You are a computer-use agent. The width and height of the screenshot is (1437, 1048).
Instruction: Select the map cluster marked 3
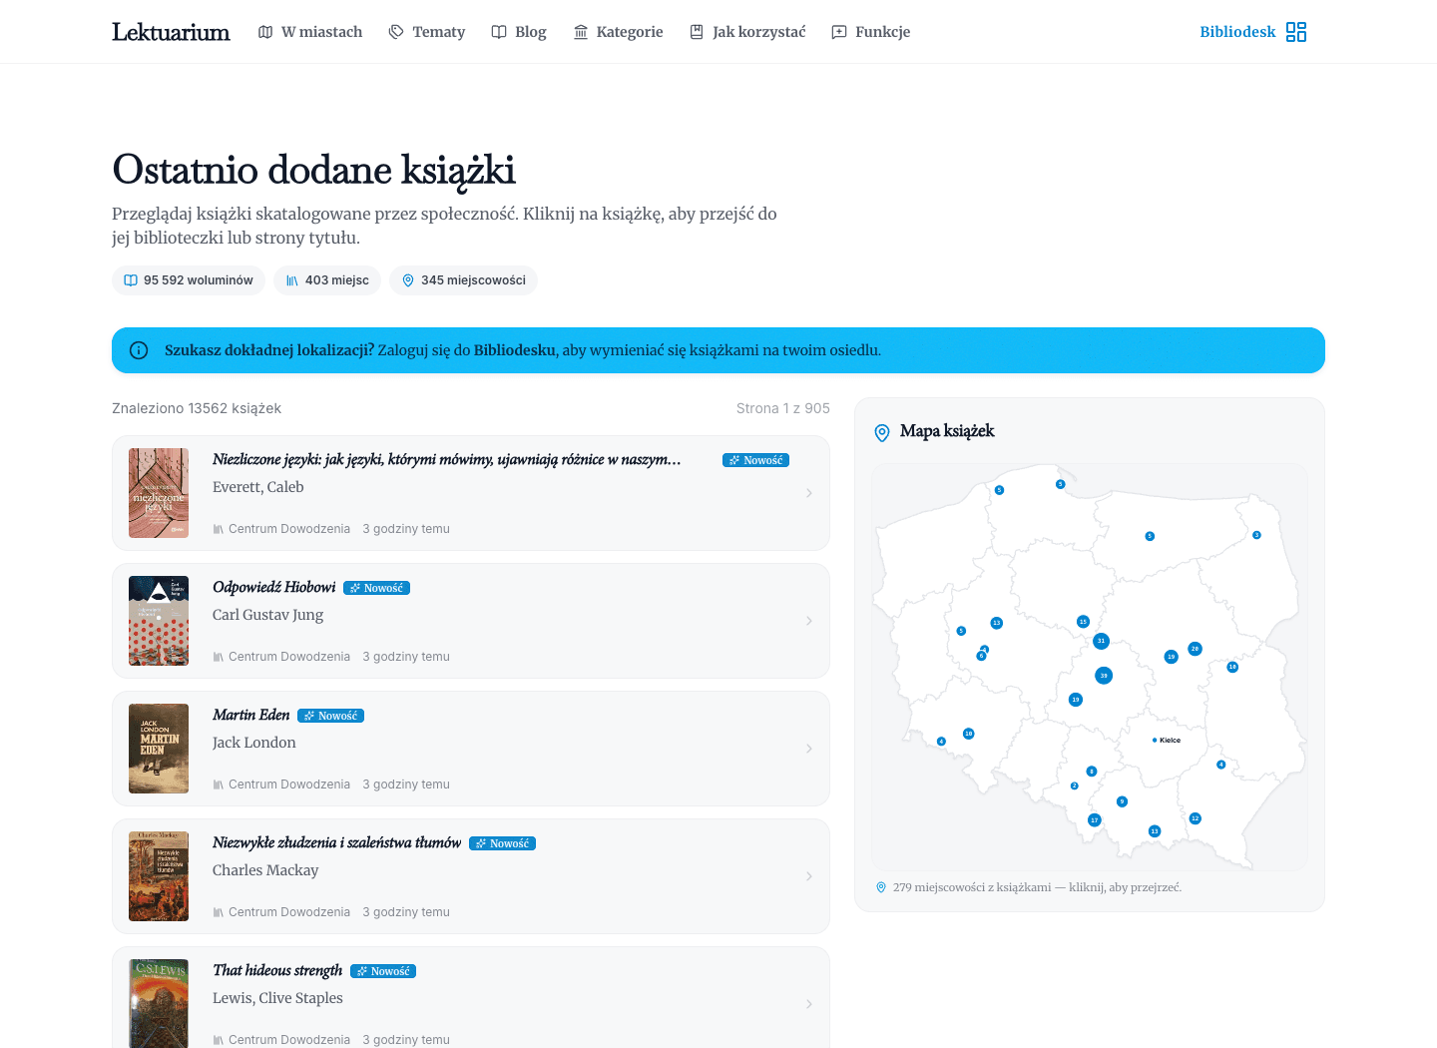coord(1256,535)
